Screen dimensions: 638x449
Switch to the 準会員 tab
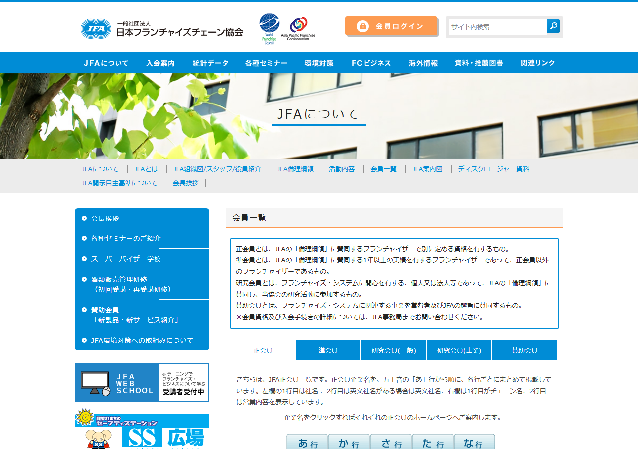[x=328, y=350]
